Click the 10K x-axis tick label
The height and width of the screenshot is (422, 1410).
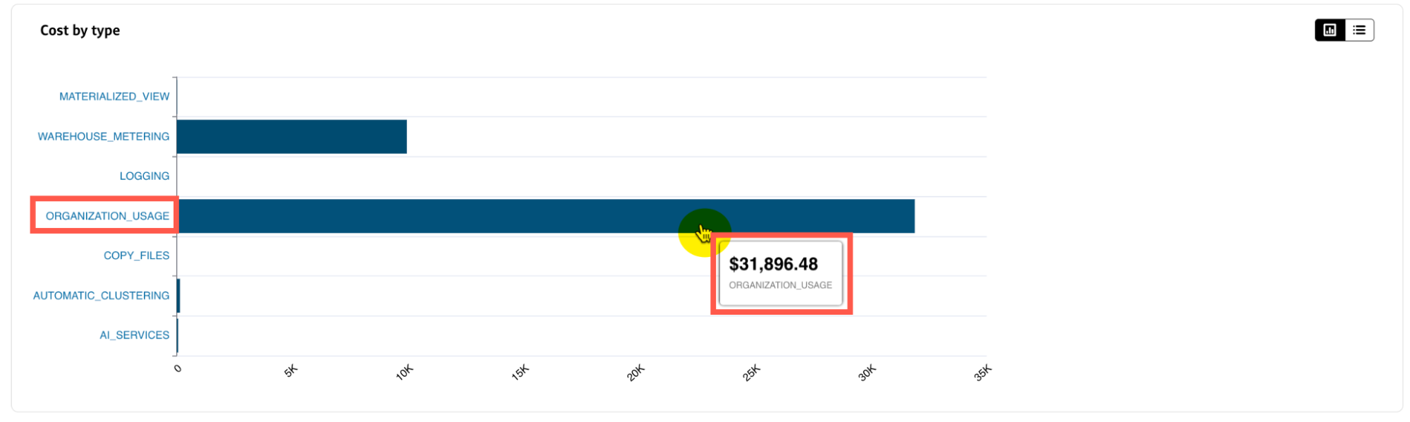point(404,373)
